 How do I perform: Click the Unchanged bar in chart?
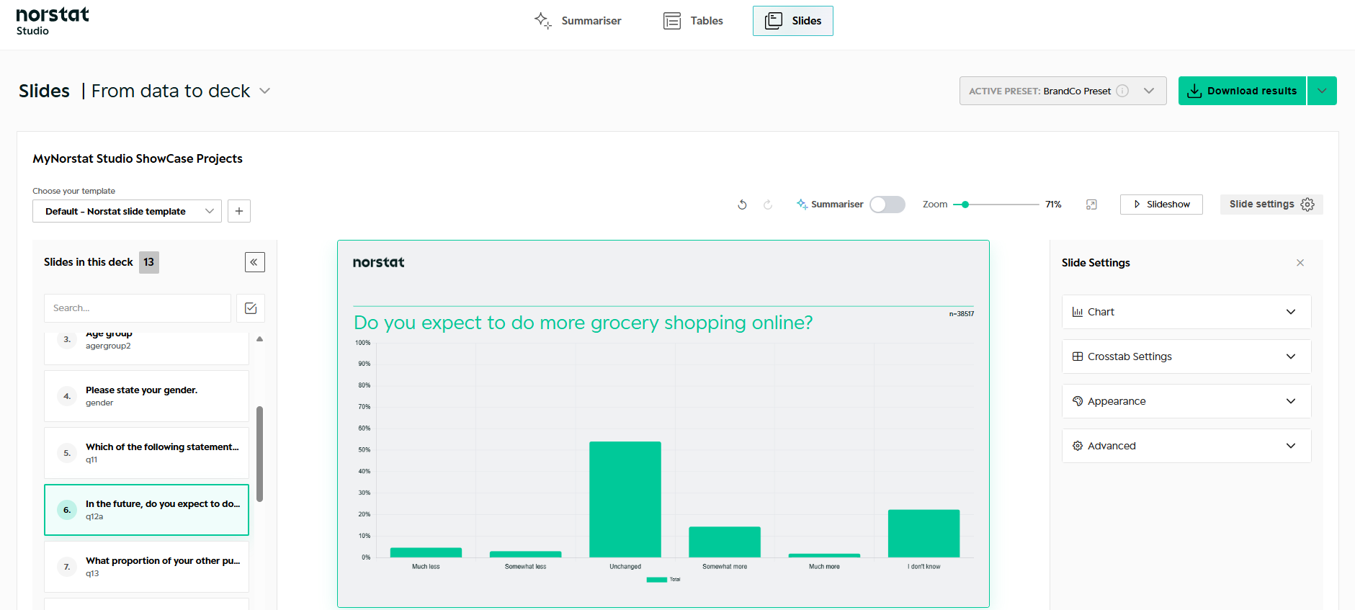click(x=625, y=499)
